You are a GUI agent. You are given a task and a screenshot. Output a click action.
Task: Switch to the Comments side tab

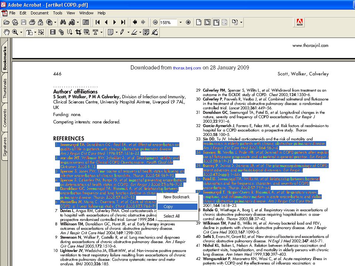click(5, 118)
